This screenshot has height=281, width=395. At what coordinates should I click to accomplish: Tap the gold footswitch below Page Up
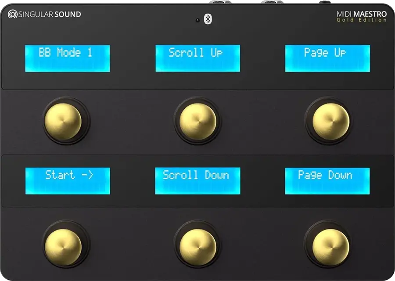pyautogui.click(x=331, y=122)
